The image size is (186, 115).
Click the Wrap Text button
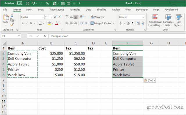pyautogui.click(x=98, y=17)
